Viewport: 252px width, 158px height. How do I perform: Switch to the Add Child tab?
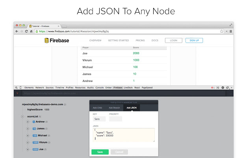[x=97, y=108]
